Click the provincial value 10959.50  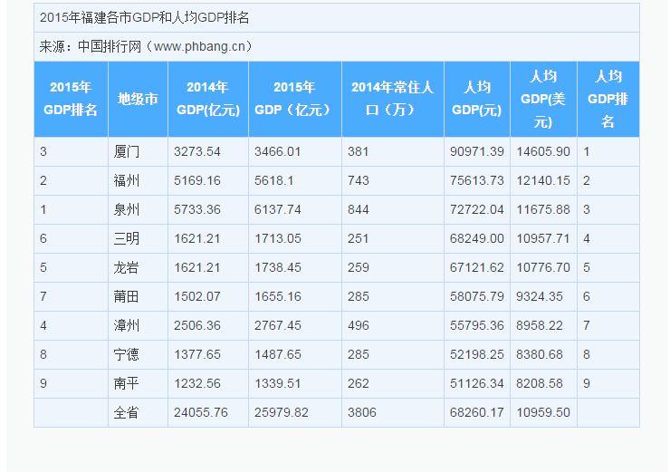(x=543, y=412)
